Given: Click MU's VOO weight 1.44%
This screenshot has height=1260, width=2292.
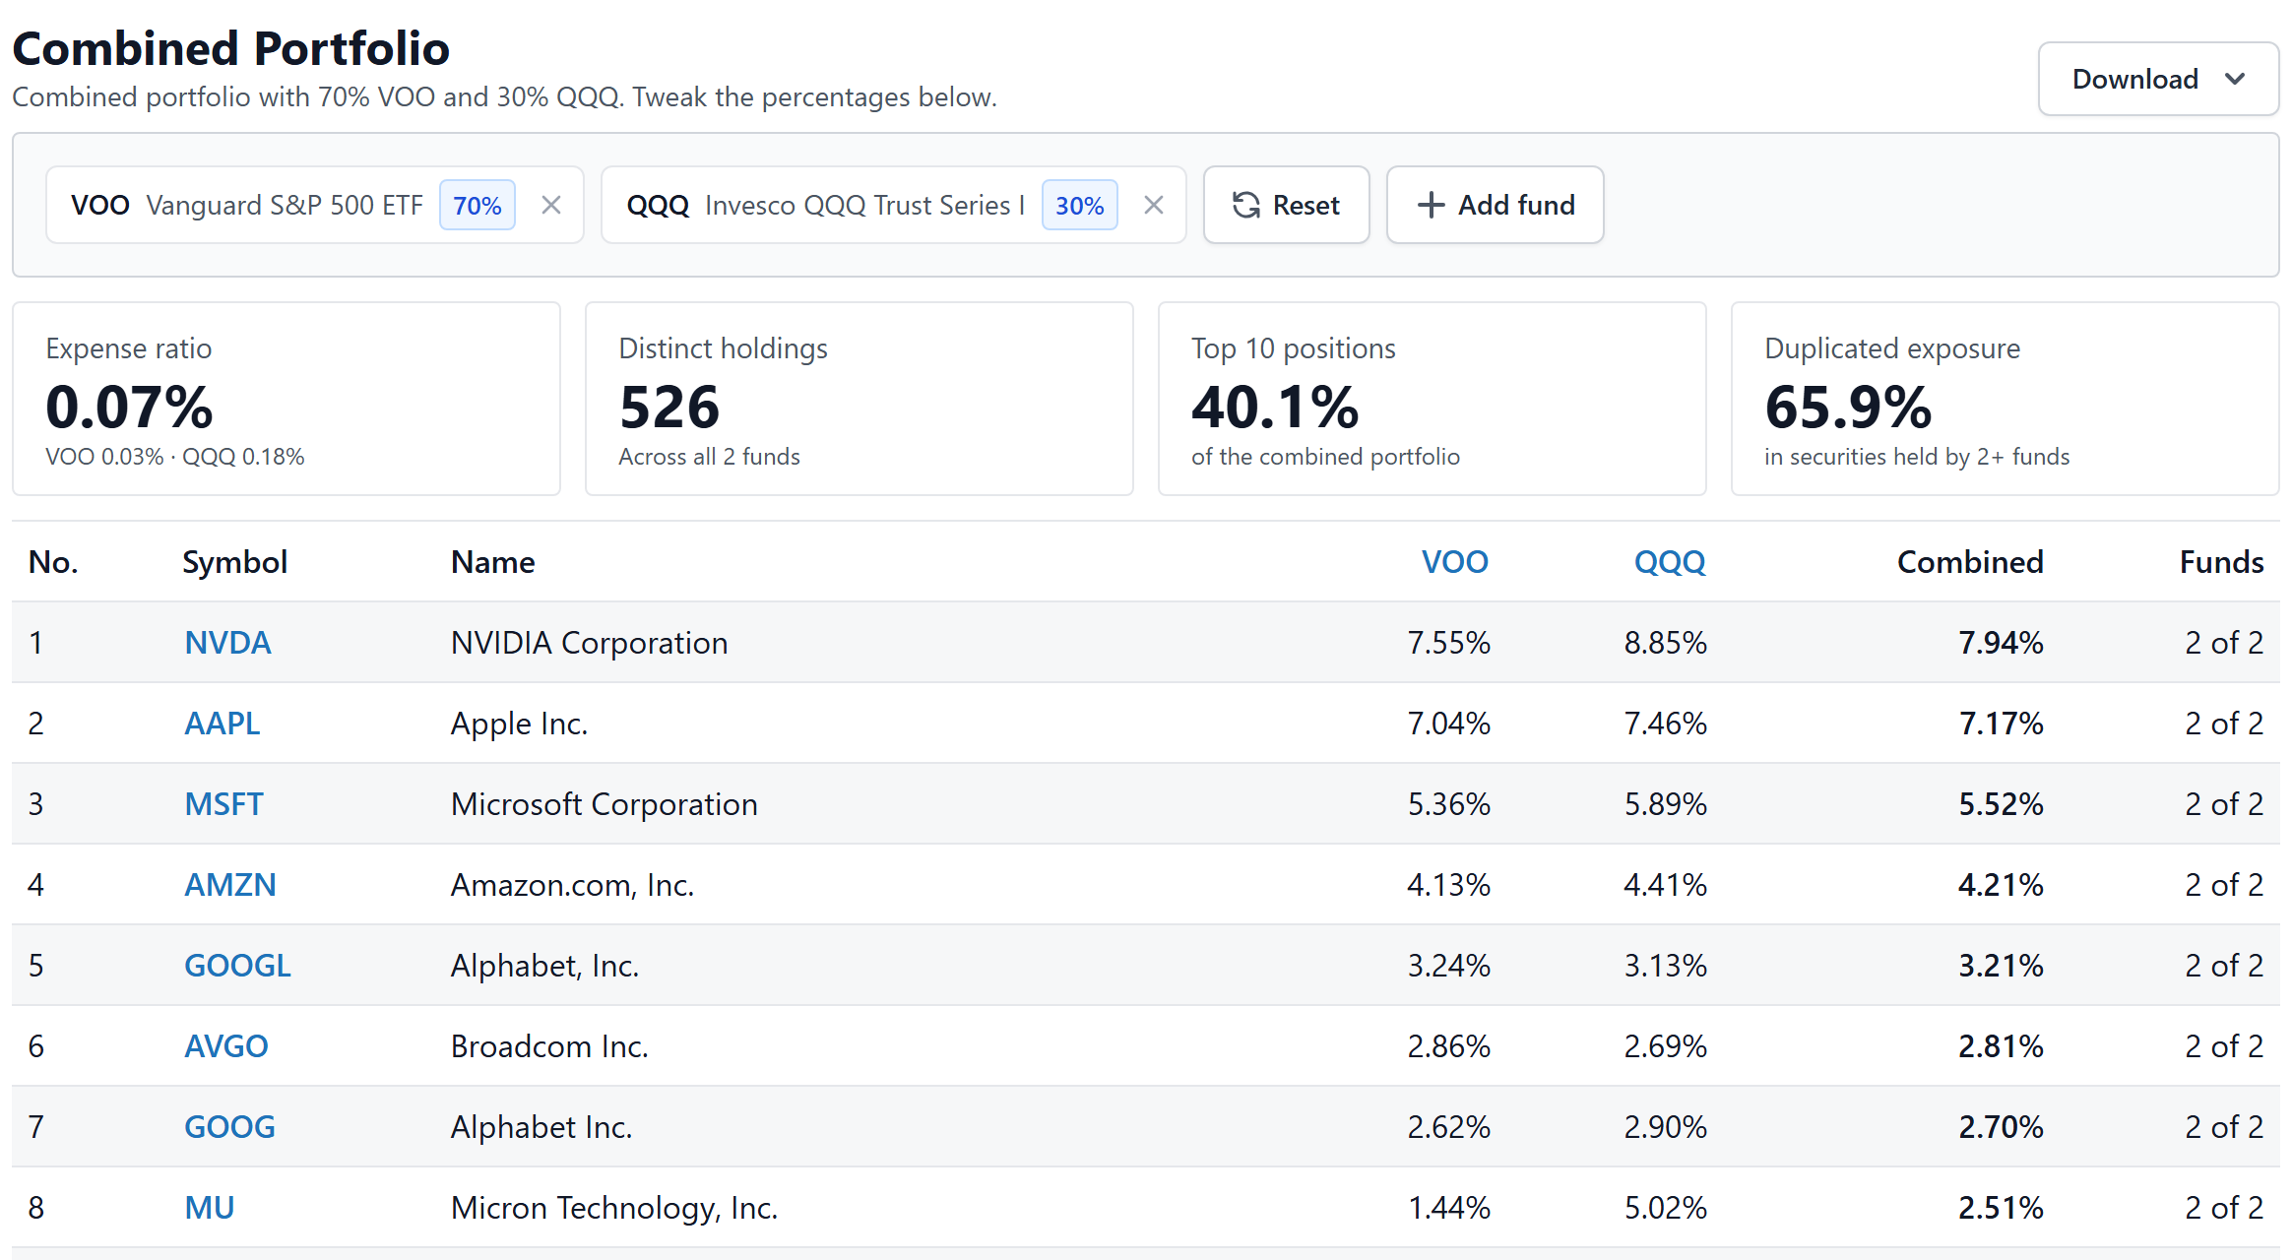Looking at the screenshot, I should coord(1448,1208).
